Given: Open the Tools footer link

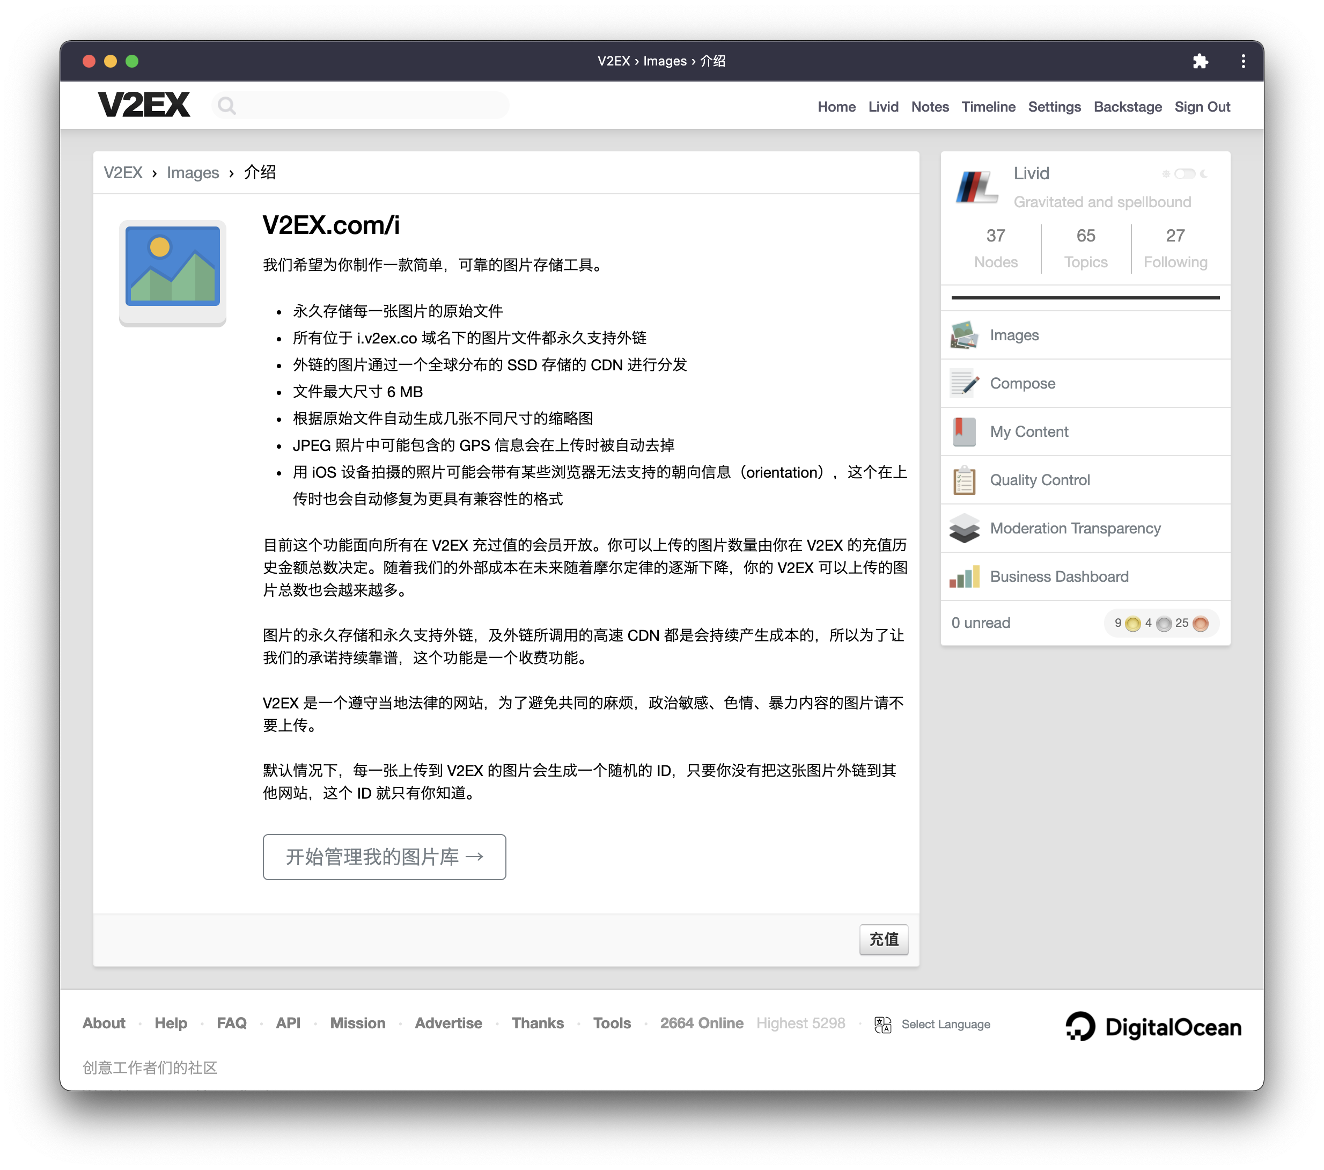Looking at the screenshot, I should point(612,1023).
